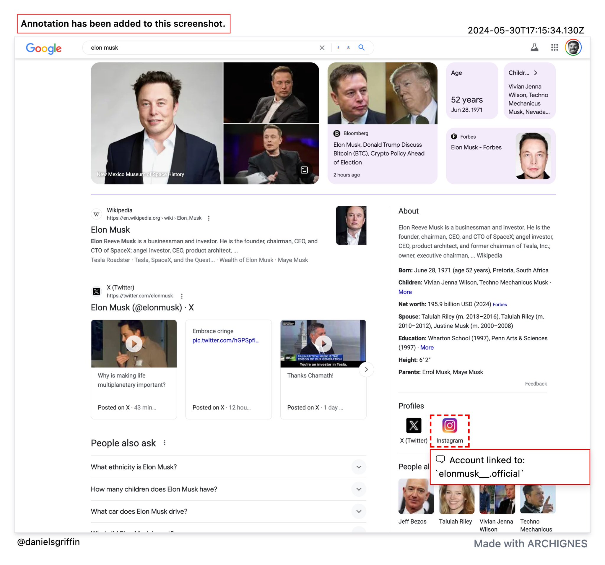605x565 pixels.
Task: Open the Bloomberg Musk and Trump news card
Action: [x=382, y=123]
